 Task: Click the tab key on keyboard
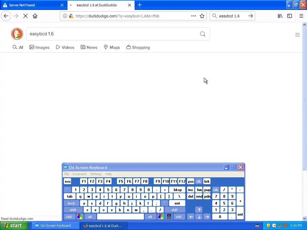(70, 196)
